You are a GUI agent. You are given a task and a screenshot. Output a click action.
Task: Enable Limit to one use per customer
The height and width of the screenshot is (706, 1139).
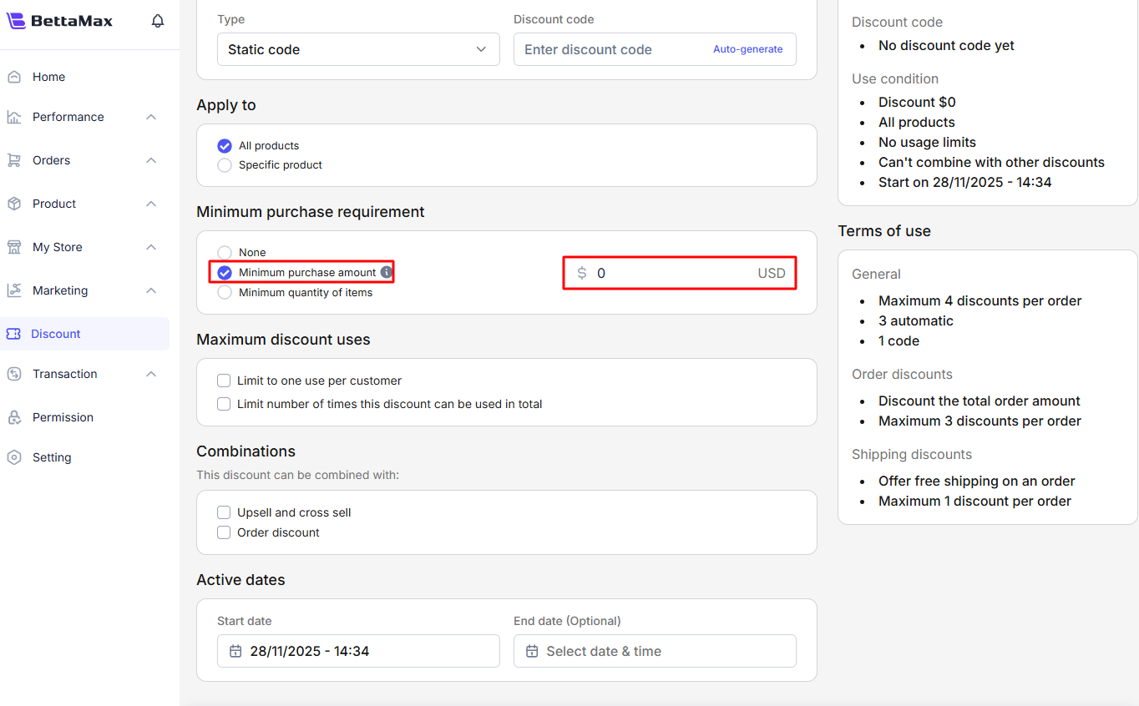tap(224, 380)
